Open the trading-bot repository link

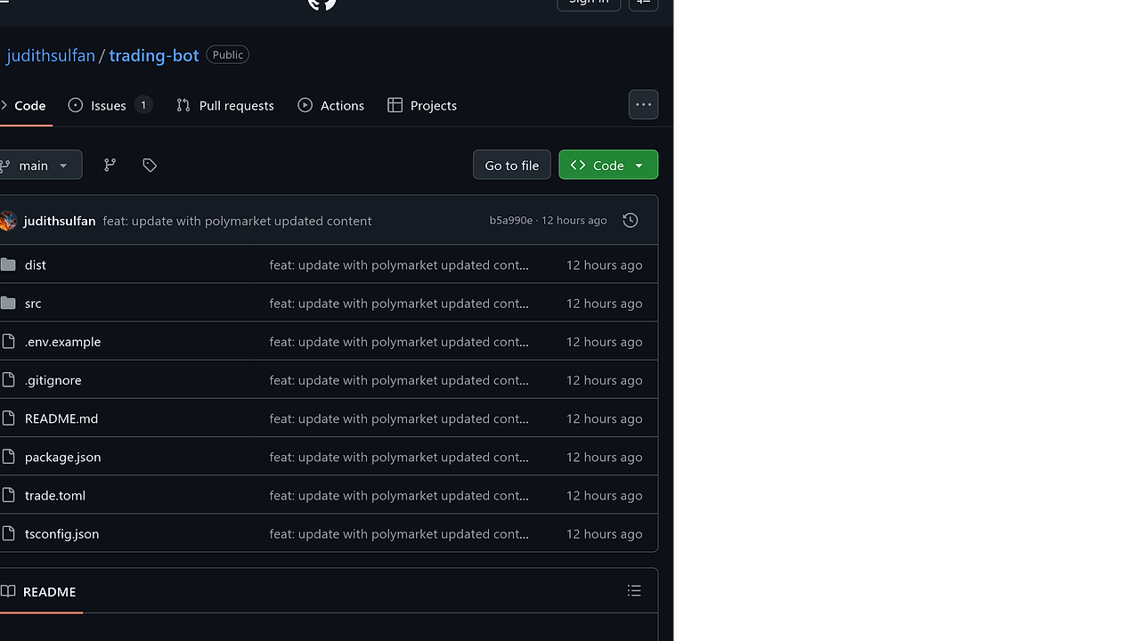tap(154, 55)
